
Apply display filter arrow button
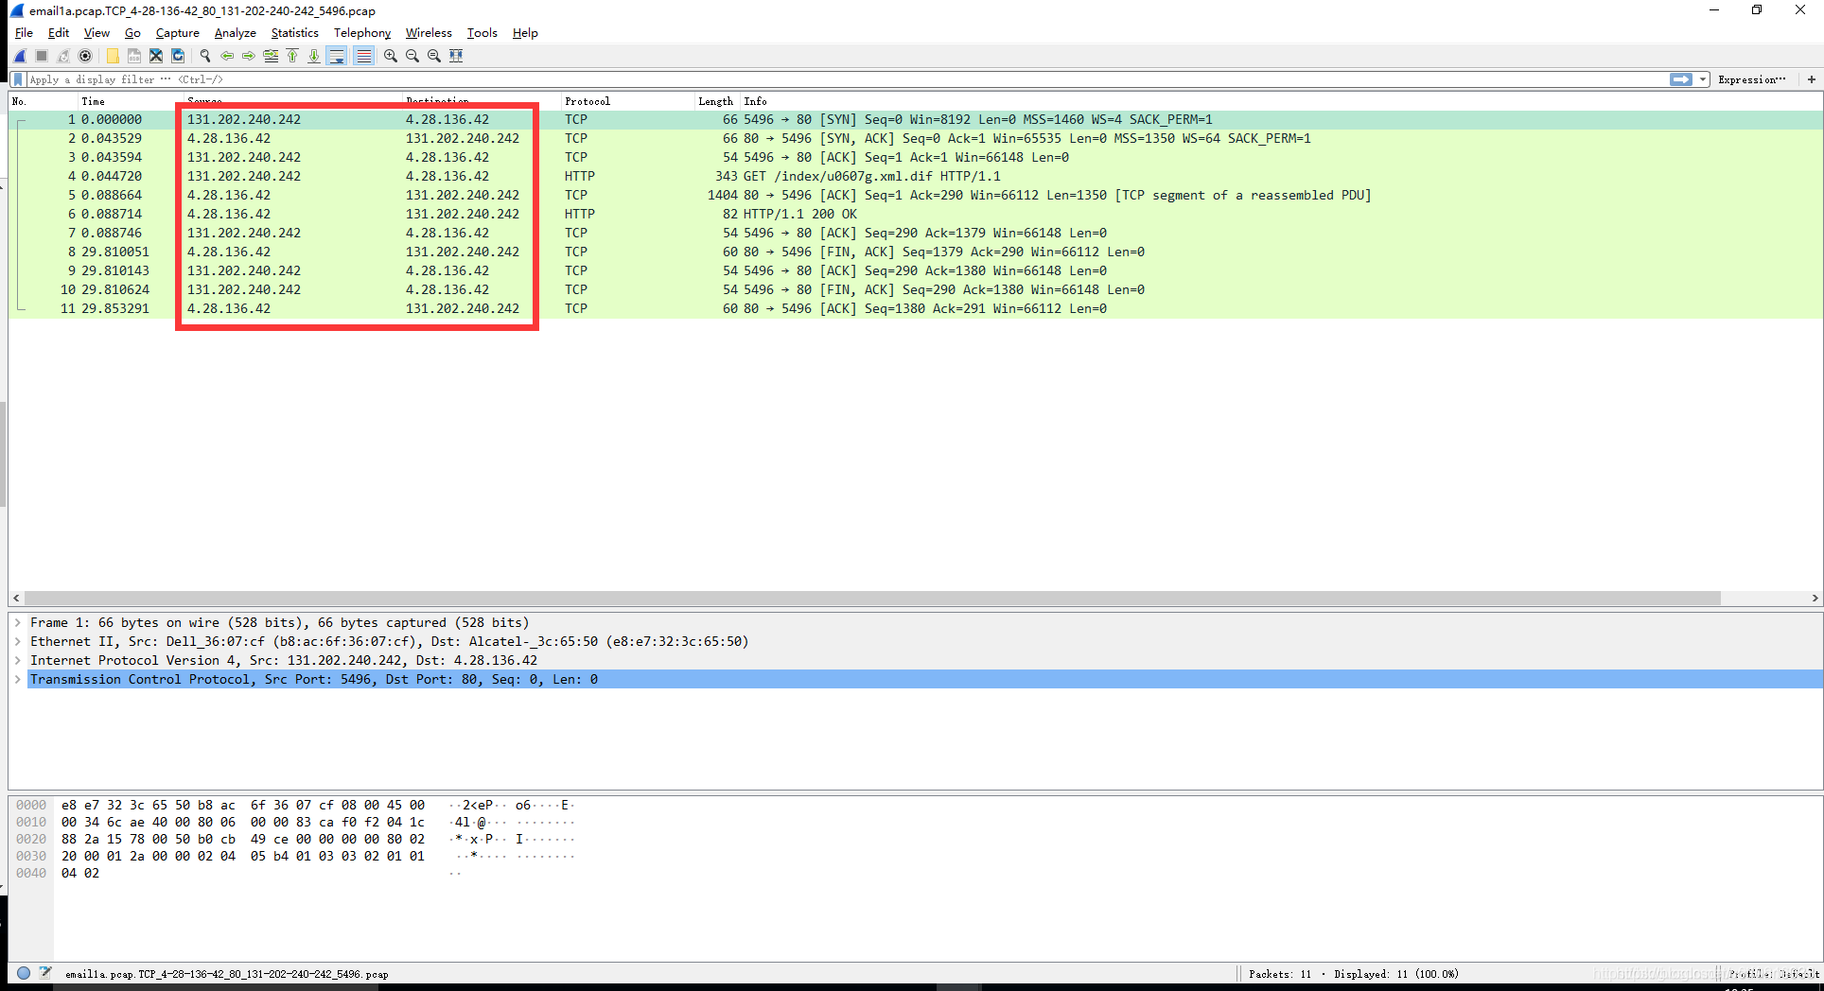pyautogui.click(x=1681, y=79)
